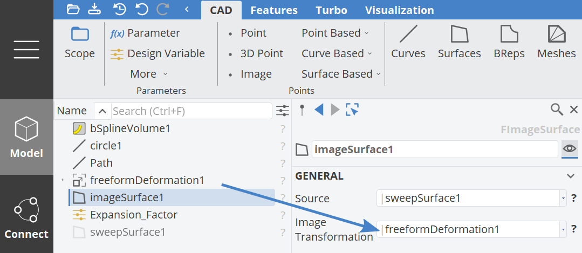This screenshot has width=582, height=253.
Task: Open the Connect workspace
Action: pyautogui.click(x=26, y=218)
